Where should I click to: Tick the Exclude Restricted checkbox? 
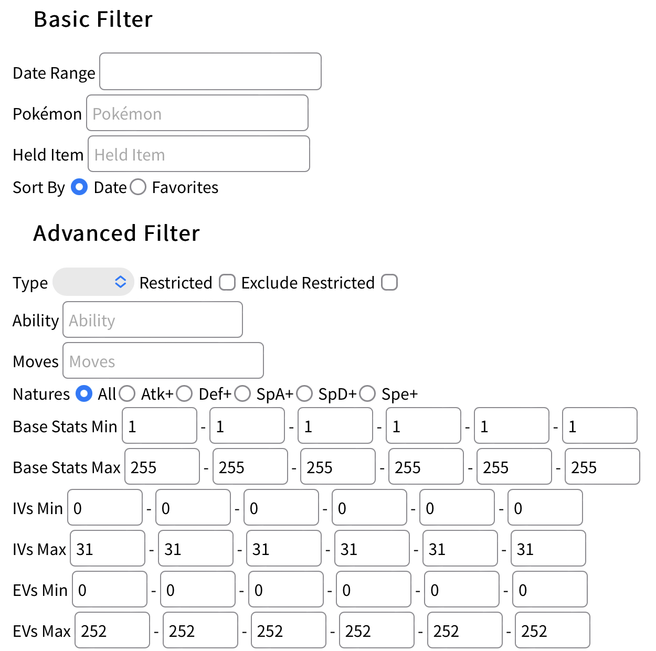(389, 282)
